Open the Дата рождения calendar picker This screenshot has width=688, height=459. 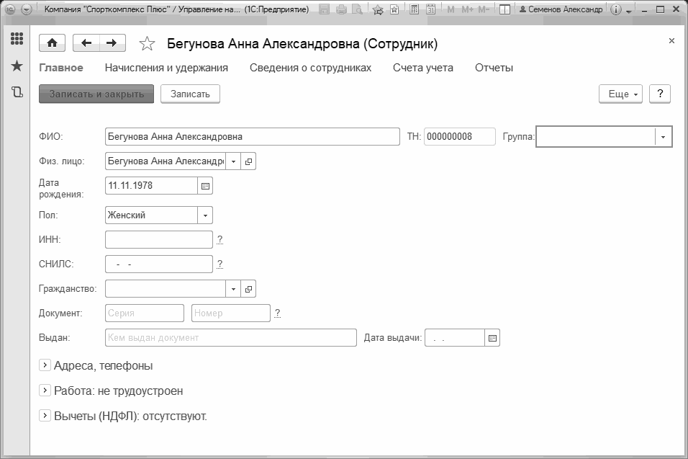[x=205, y=186]
